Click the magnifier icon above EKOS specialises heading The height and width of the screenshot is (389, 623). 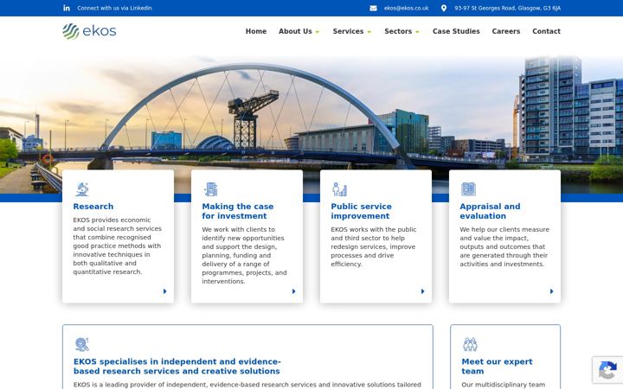82,344
